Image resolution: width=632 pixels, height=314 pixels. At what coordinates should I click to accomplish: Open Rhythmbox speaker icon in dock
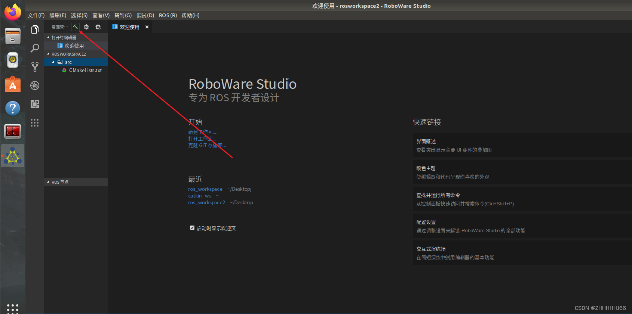click(13, 60)
